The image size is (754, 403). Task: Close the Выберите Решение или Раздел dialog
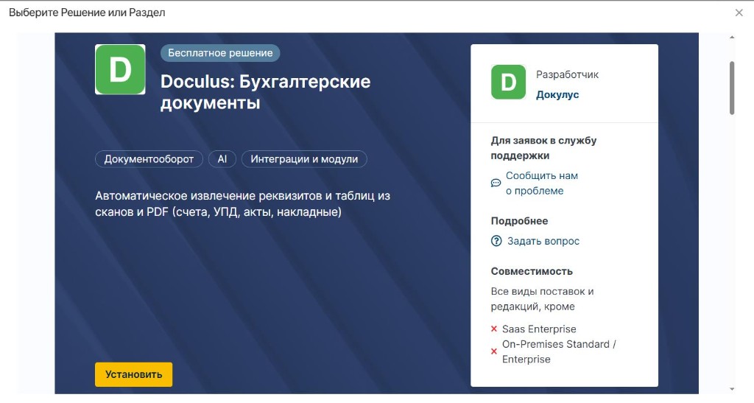(739, 13)
